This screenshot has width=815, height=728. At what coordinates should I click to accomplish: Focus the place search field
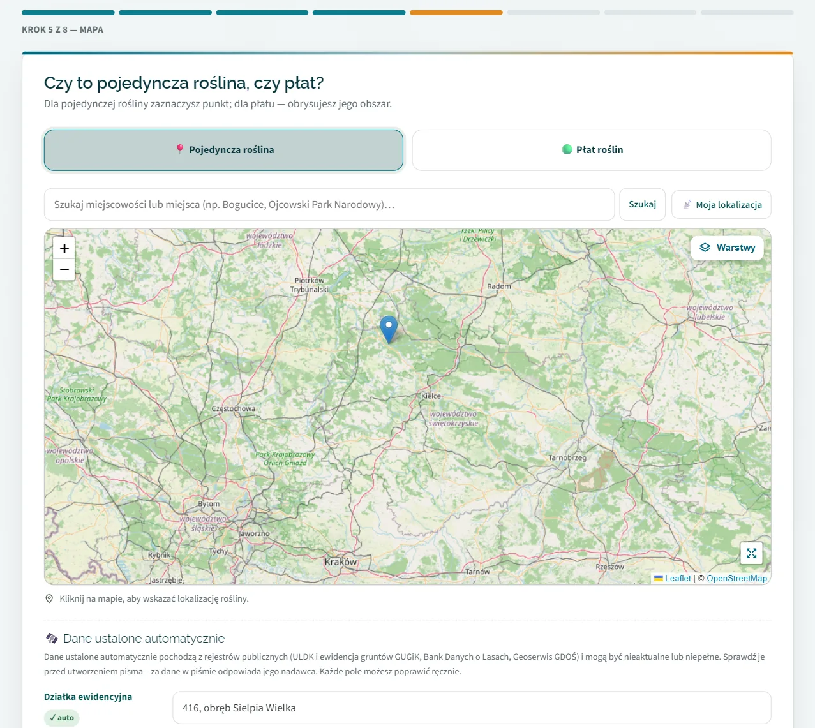pos(329,205)
